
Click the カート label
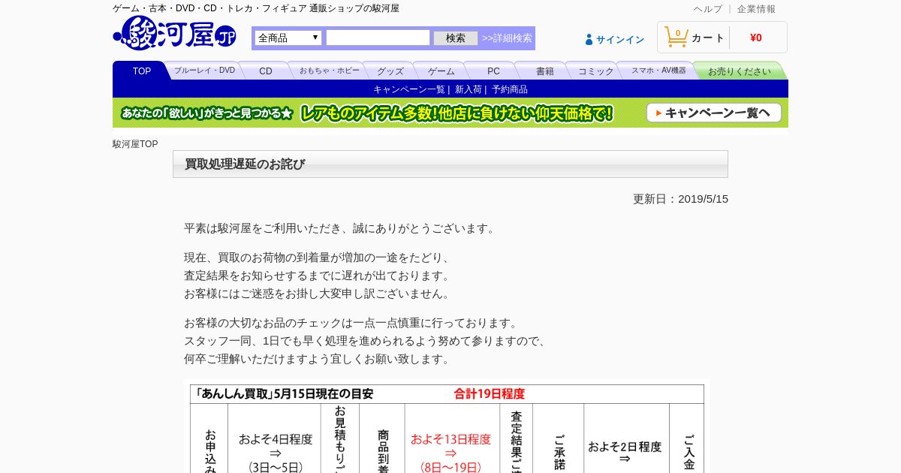[708, 38]
